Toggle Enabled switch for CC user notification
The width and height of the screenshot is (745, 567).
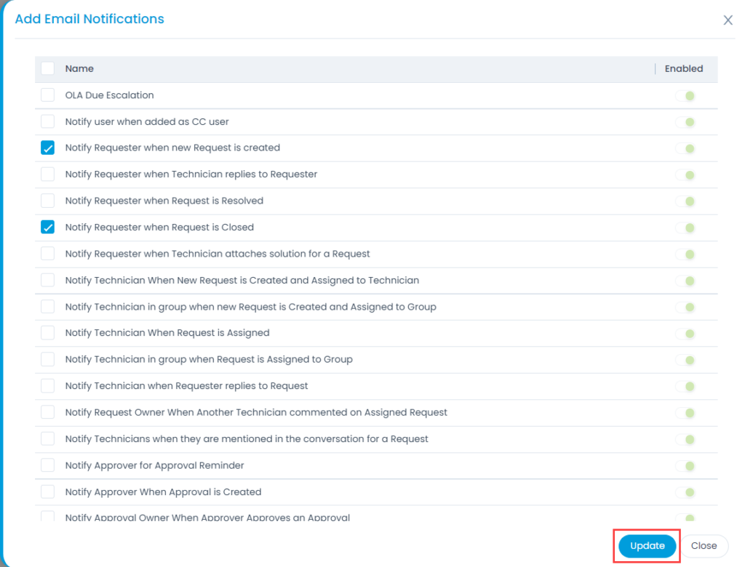click(x=685, y=123)
